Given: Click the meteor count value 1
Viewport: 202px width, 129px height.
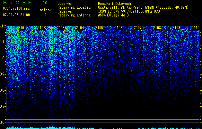Looking at the screenshot, I should (46, 15).
